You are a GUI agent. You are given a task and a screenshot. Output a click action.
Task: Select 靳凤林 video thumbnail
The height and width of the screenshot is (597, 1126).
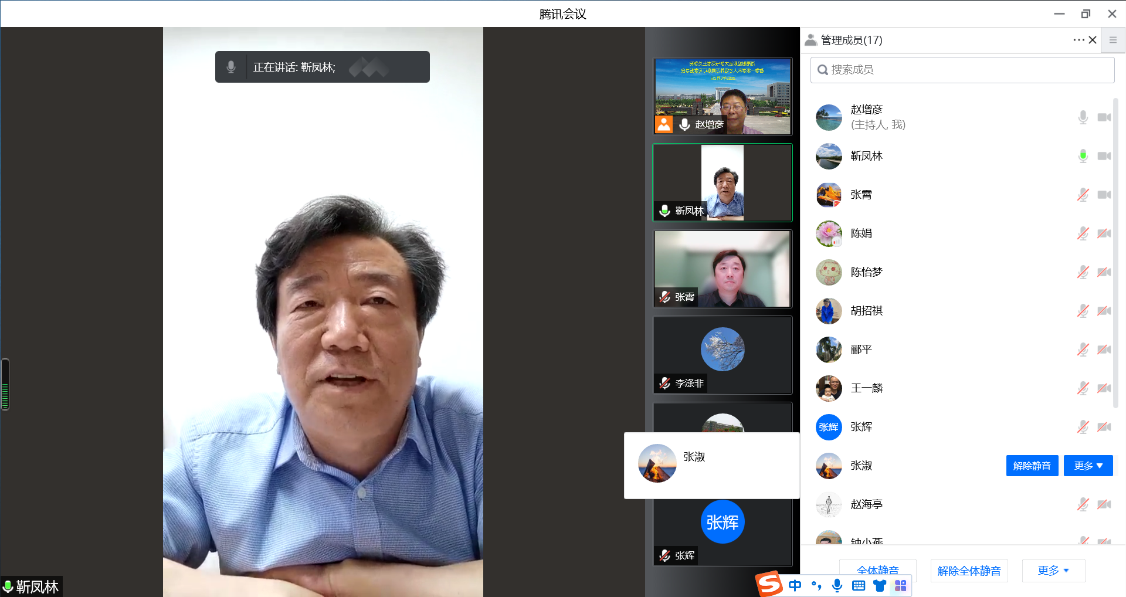[x=723, y=183]
